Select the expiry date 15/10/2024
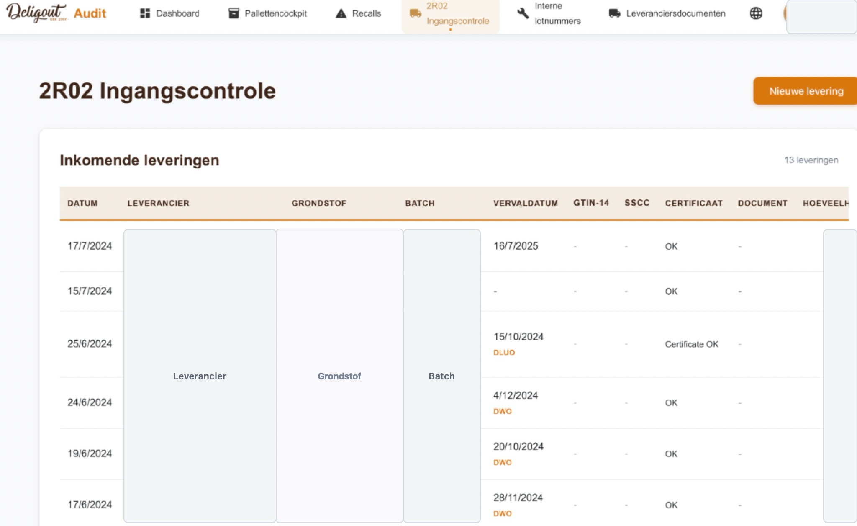The image size is (857, 526). coord(518,337)
